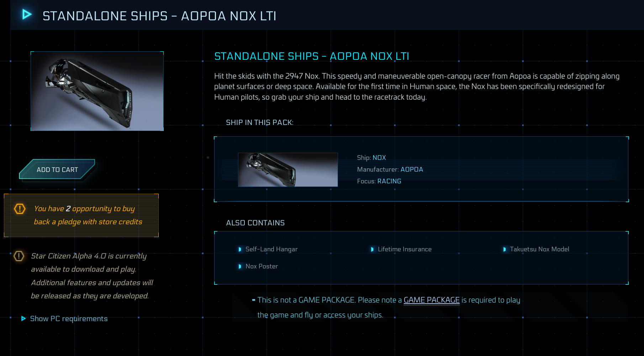This screenshot has width=644, height=356.
Task: Select the ALSO CONTAINS section header
Action: pyautogui.click(x=255, y=222)
